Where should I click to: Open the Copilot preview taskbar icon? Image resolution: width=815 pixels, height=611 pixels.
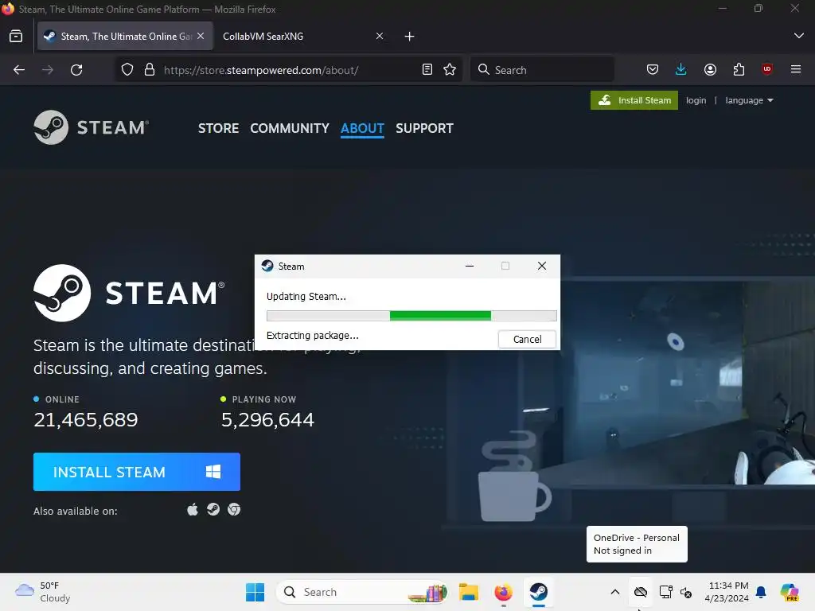790,592
